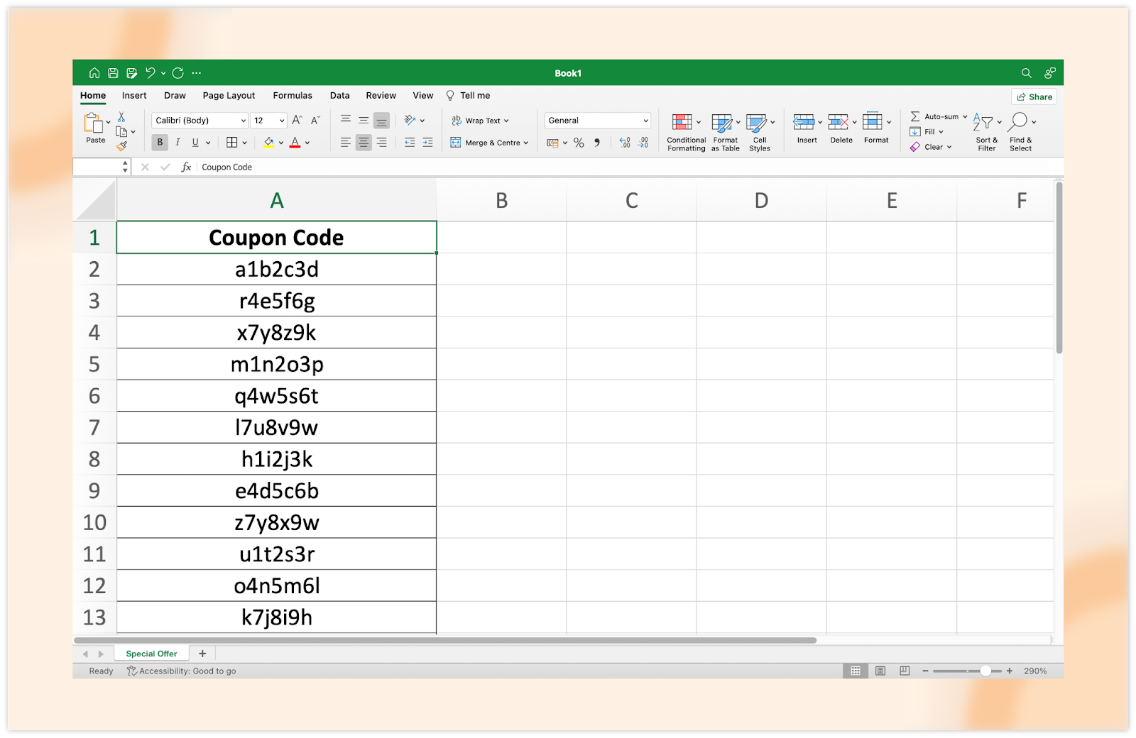Open Conditional Formatting options
The width and height of the screenshot is (1136, 738).
pos(687,132)
